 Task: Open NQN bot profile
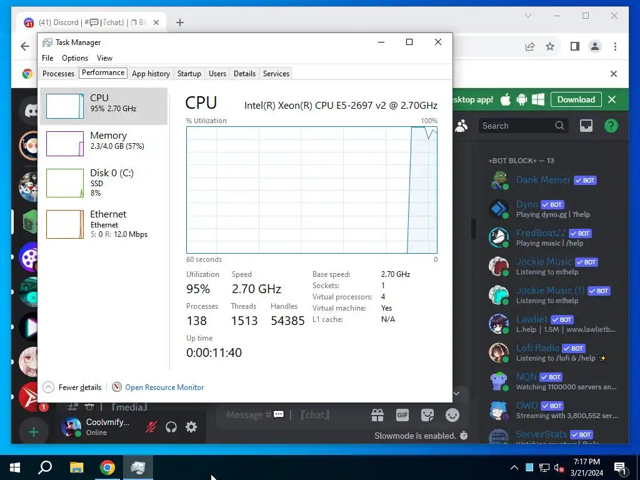[553, 381]
